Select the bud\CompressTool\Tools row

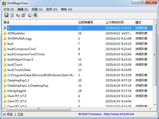point(77,54)
